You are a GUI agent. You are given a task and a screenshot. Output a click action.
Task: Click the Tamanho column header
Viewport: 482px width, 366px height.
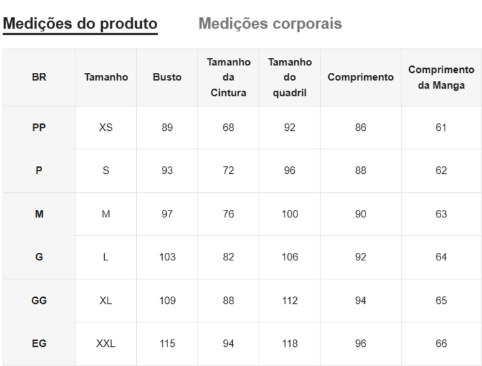click(x=106, y=77)
